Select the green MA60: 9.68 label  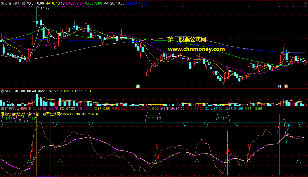click(93, 3)
